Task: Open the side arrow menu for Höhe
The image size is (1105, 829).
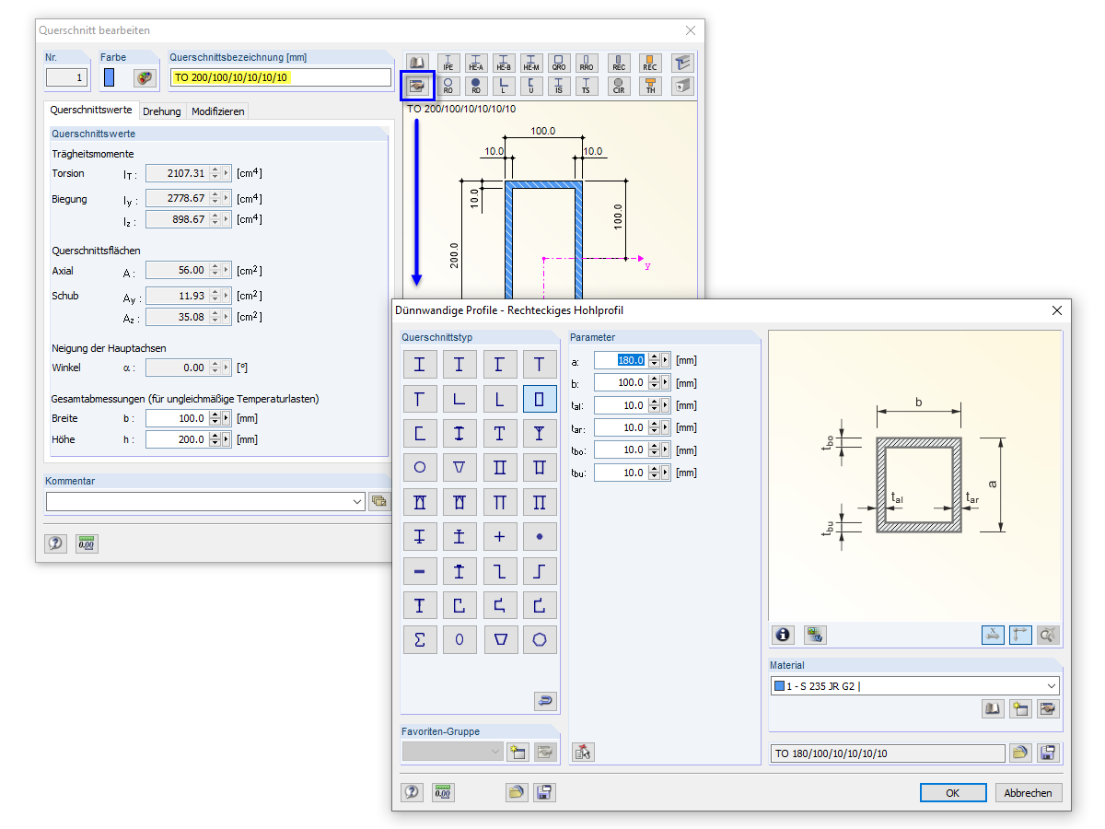Action: tap(227, 439)
